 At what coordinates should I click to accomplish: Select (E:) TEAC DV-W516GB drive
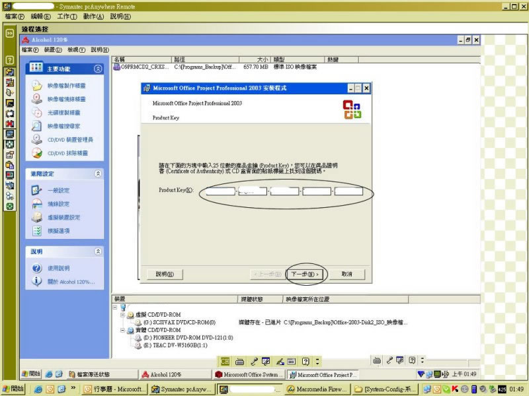[x=171, y=345]
